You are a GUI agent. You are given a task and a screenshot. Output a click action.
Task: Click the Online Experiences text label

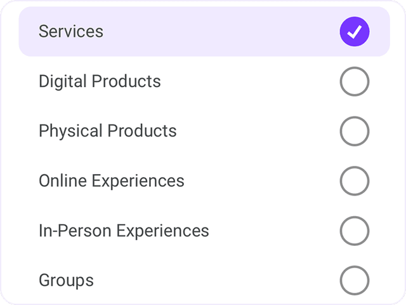click(111, 180)
